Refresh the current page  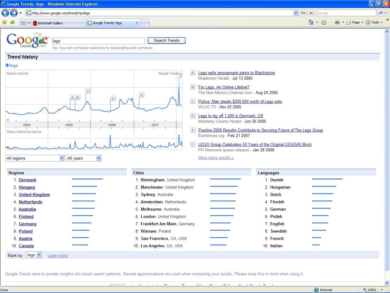303,13
